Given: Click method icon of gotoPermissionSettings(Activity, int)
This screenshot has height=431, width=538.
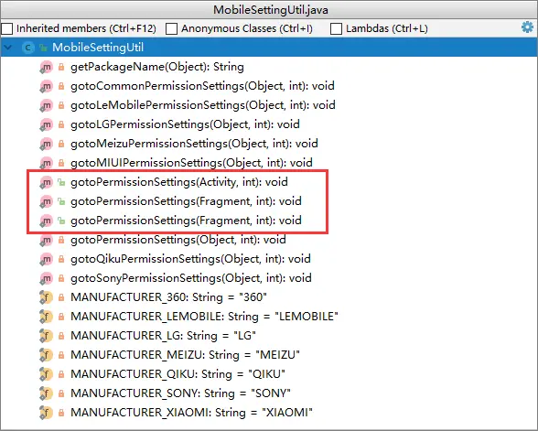Looking at the screenshot, I should coord(46,182).
